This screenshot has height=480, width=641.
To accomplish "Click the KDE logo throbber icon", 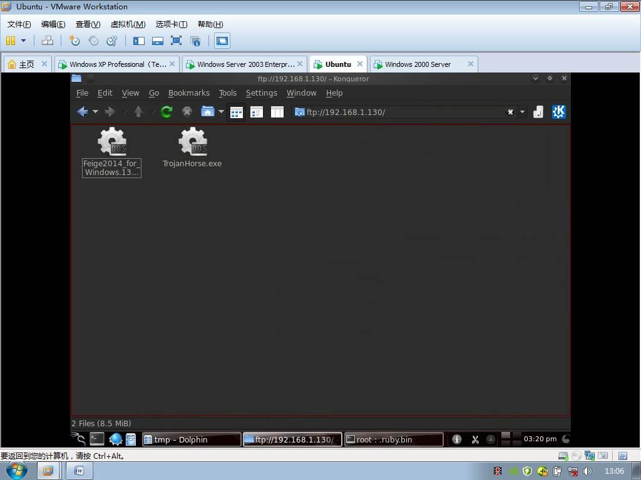I will 558,112.
